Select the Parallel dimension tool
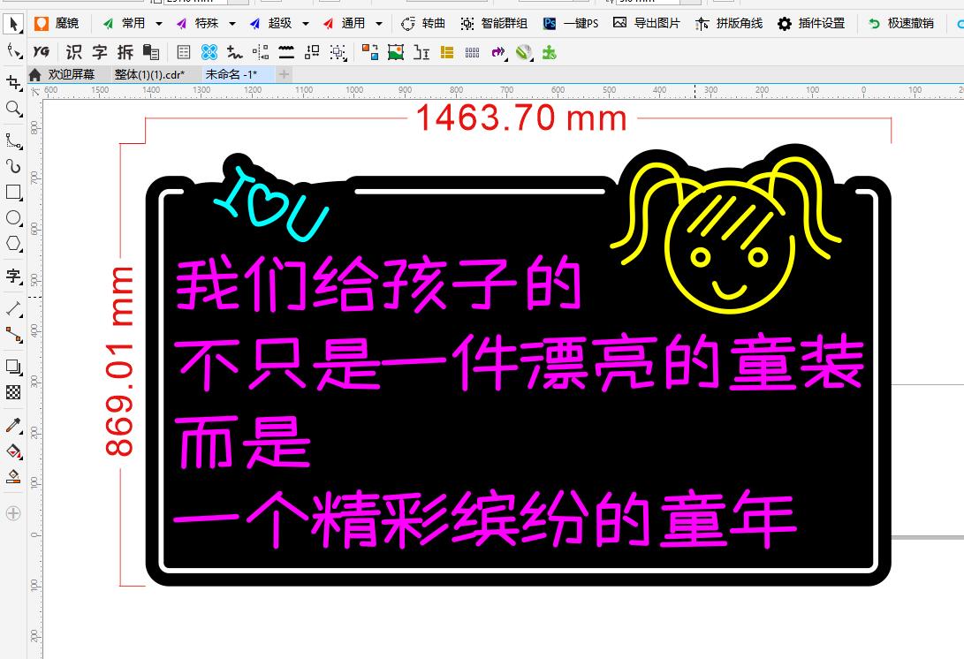 (13, 308)
